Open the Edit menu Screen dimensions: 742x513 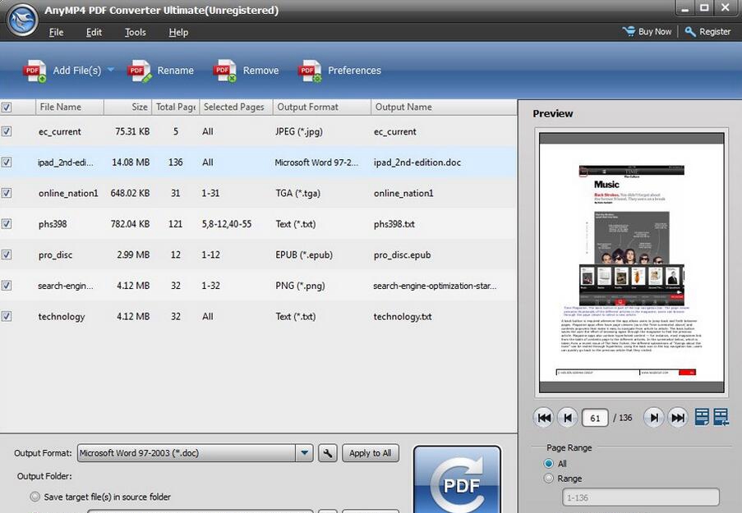pyautogui.click(x=94, y=32)
